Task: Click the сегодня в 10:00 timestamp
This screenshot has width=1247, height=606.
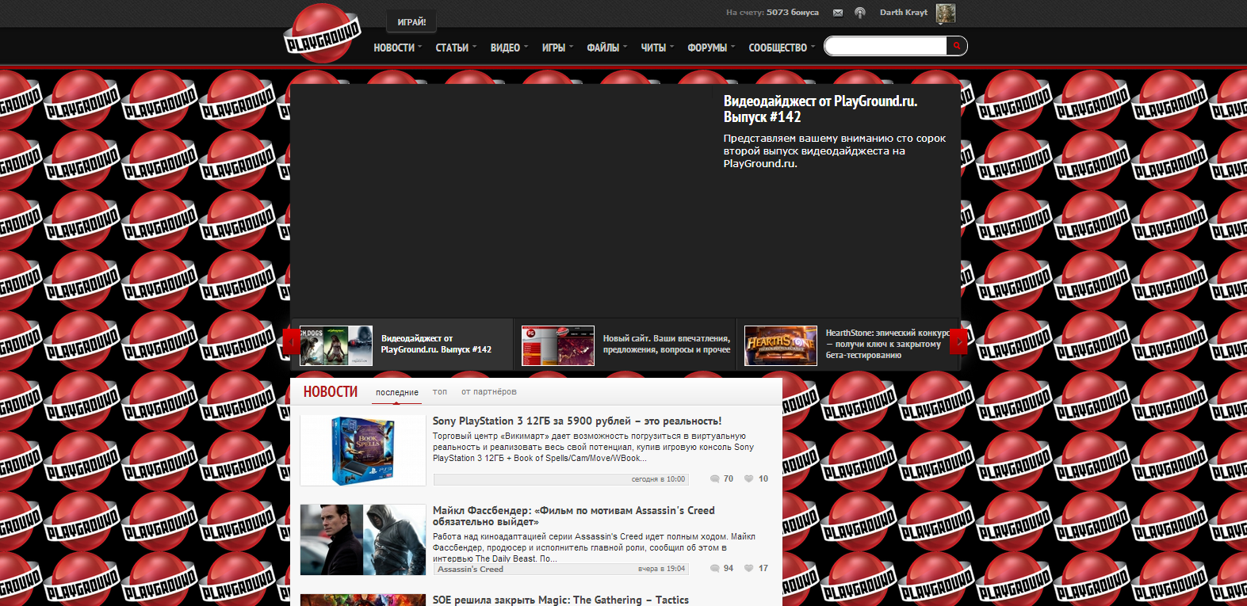Action: (658, 479)
